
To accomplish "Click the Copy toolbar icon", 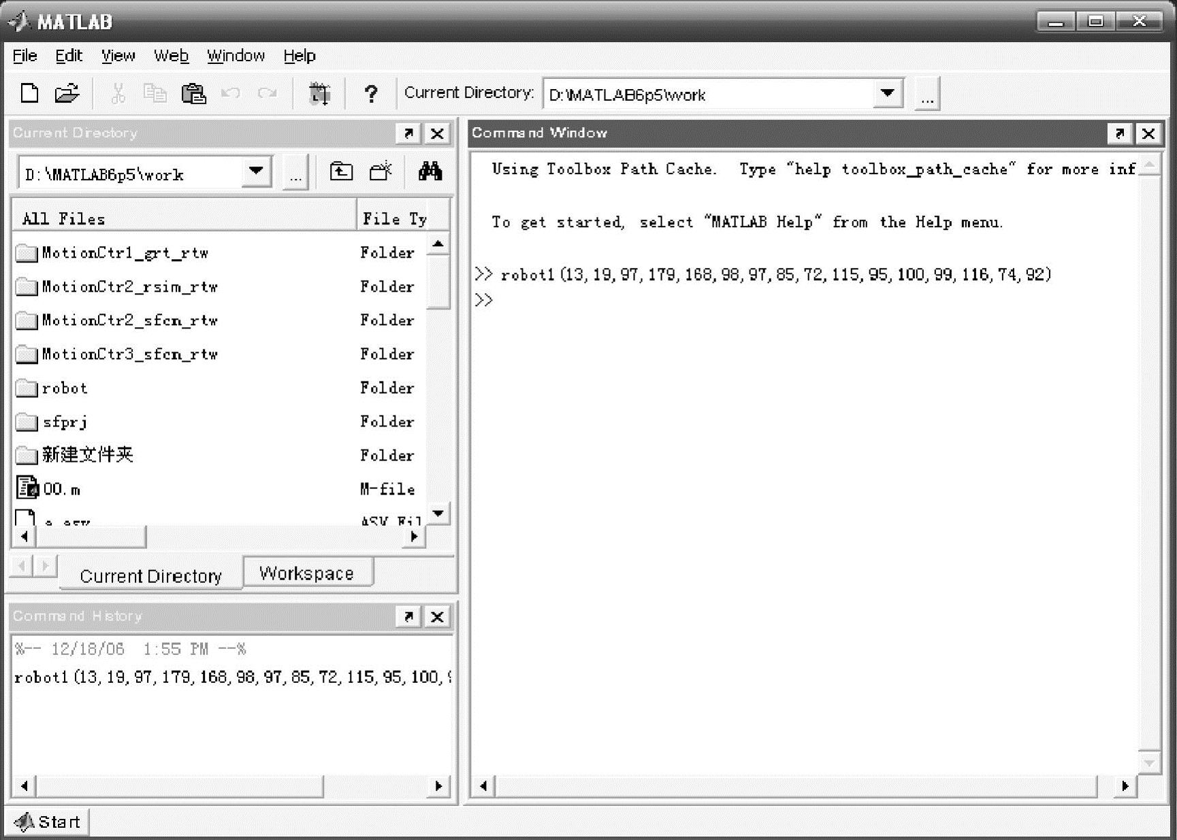I will coord(155,93).
